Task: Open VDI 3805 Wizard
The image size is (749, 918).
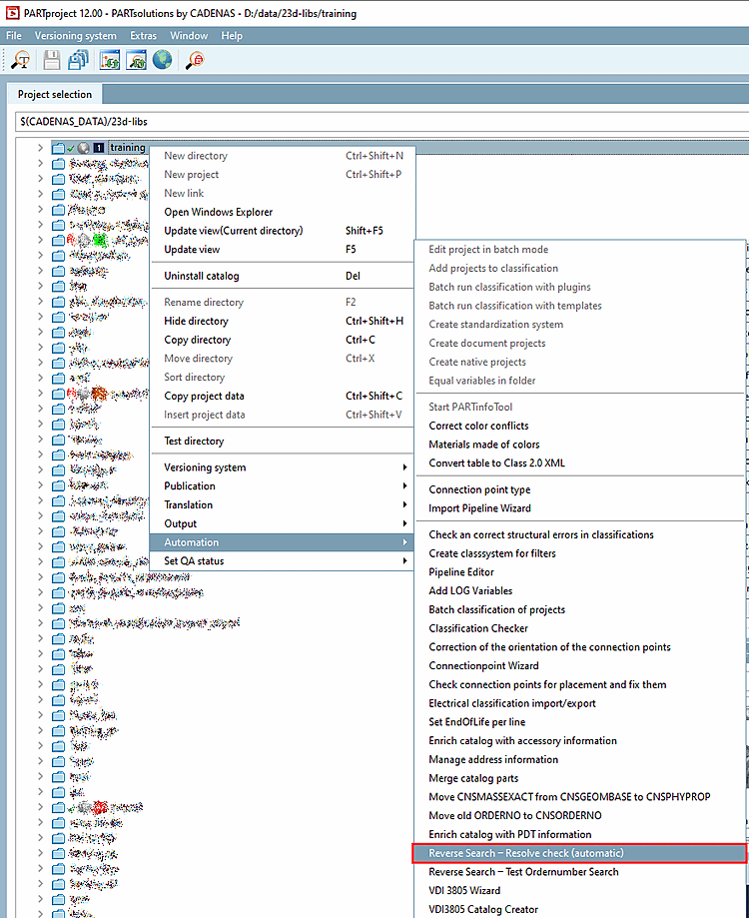Action: click(x=579, y=890)
